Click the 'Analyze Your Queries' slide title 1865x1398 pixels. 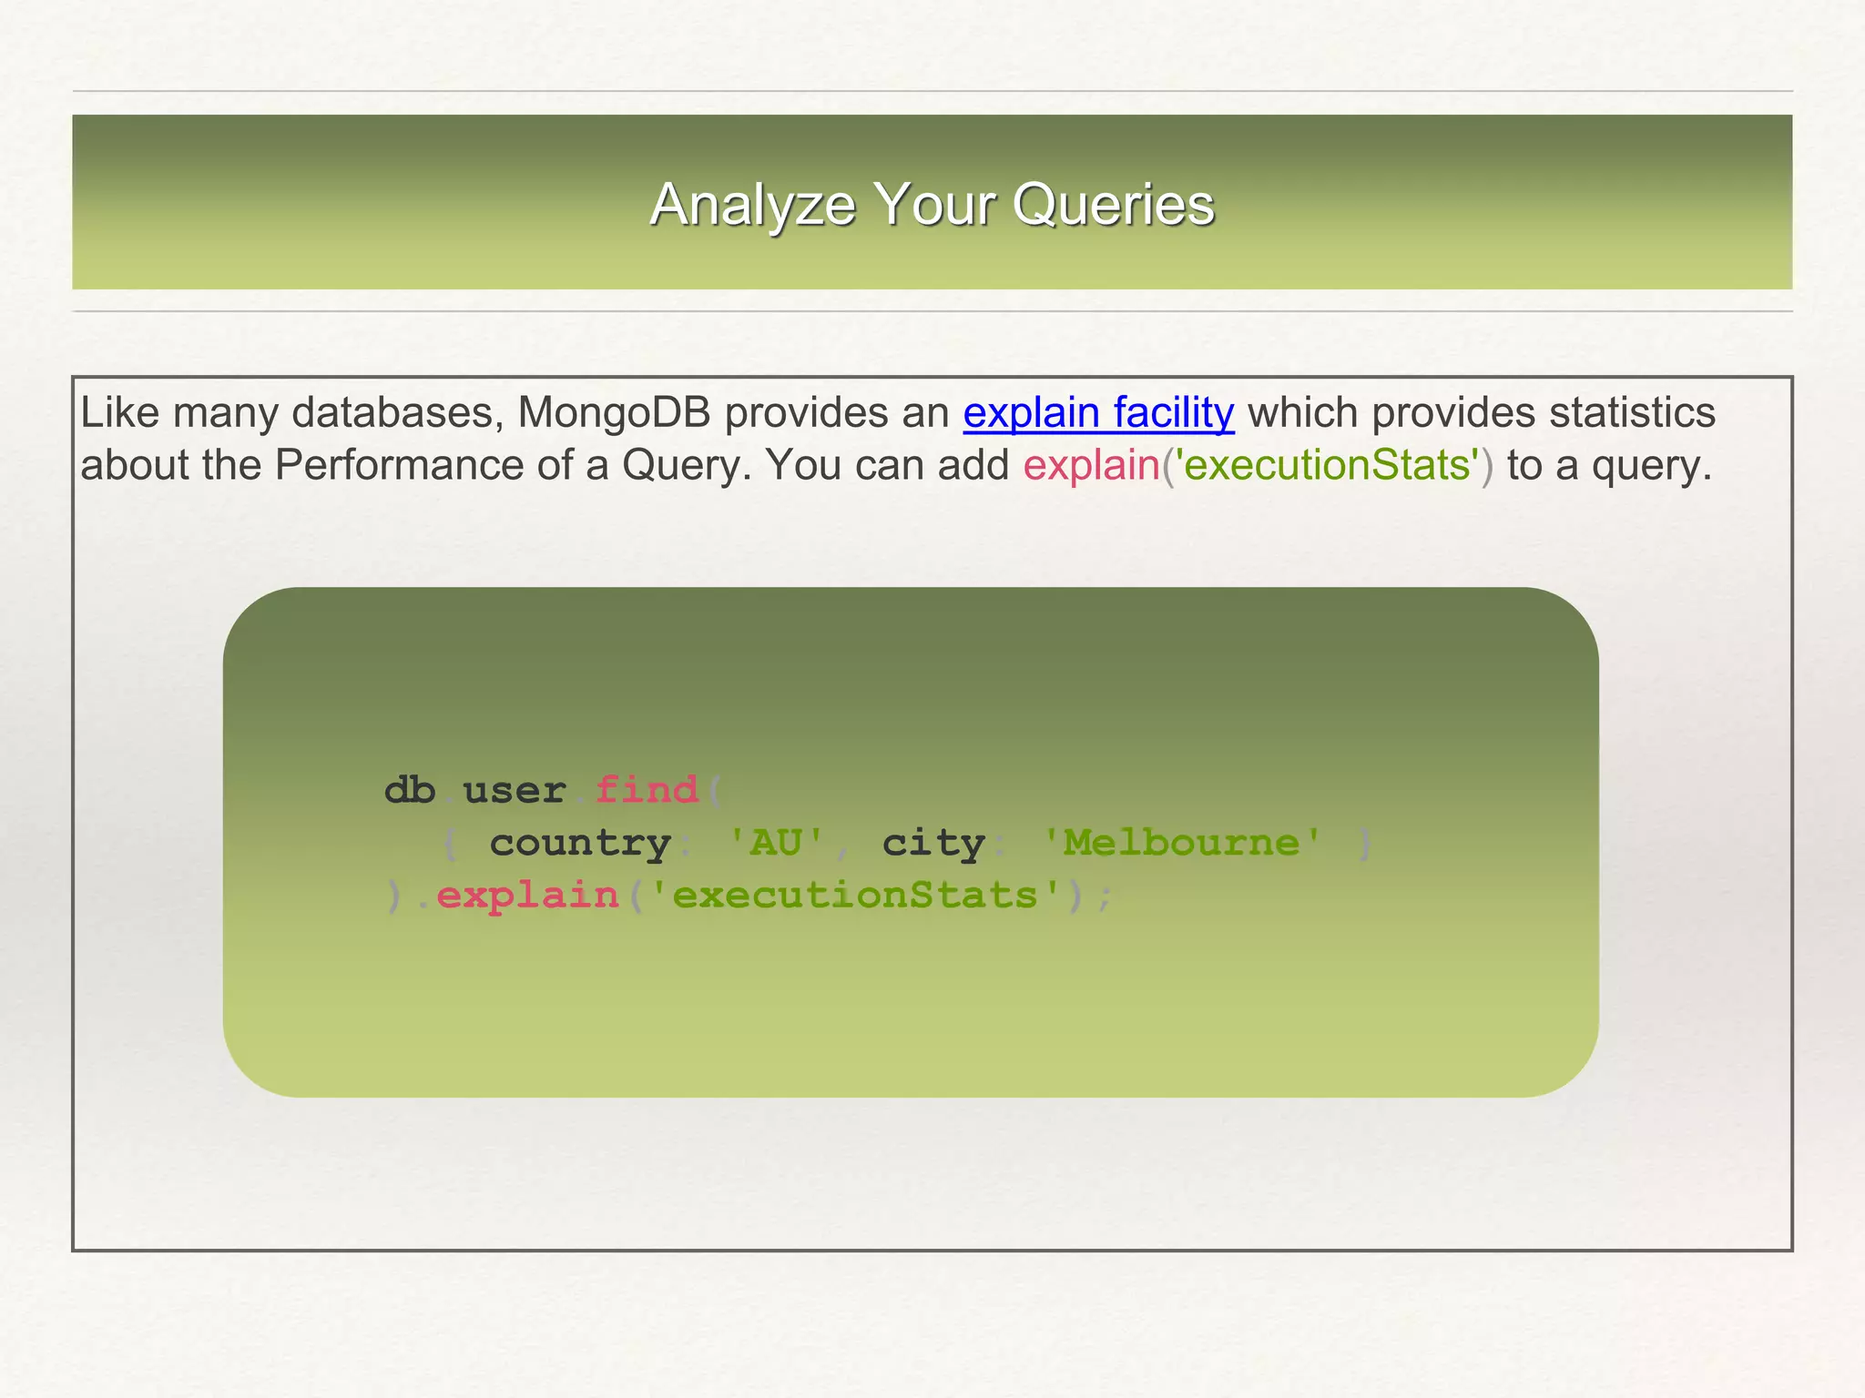coord(932,204)
